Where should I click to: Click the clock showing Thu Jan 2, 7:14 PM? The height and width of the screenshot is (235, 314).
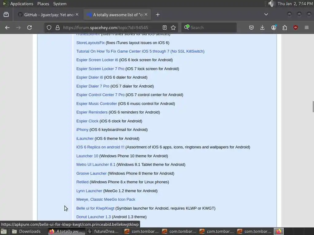295,4
